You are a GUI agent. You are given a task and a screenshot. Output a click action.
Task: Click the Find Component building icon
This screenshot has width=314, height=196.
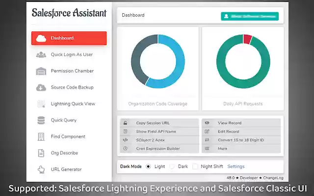tap(41, 137)
